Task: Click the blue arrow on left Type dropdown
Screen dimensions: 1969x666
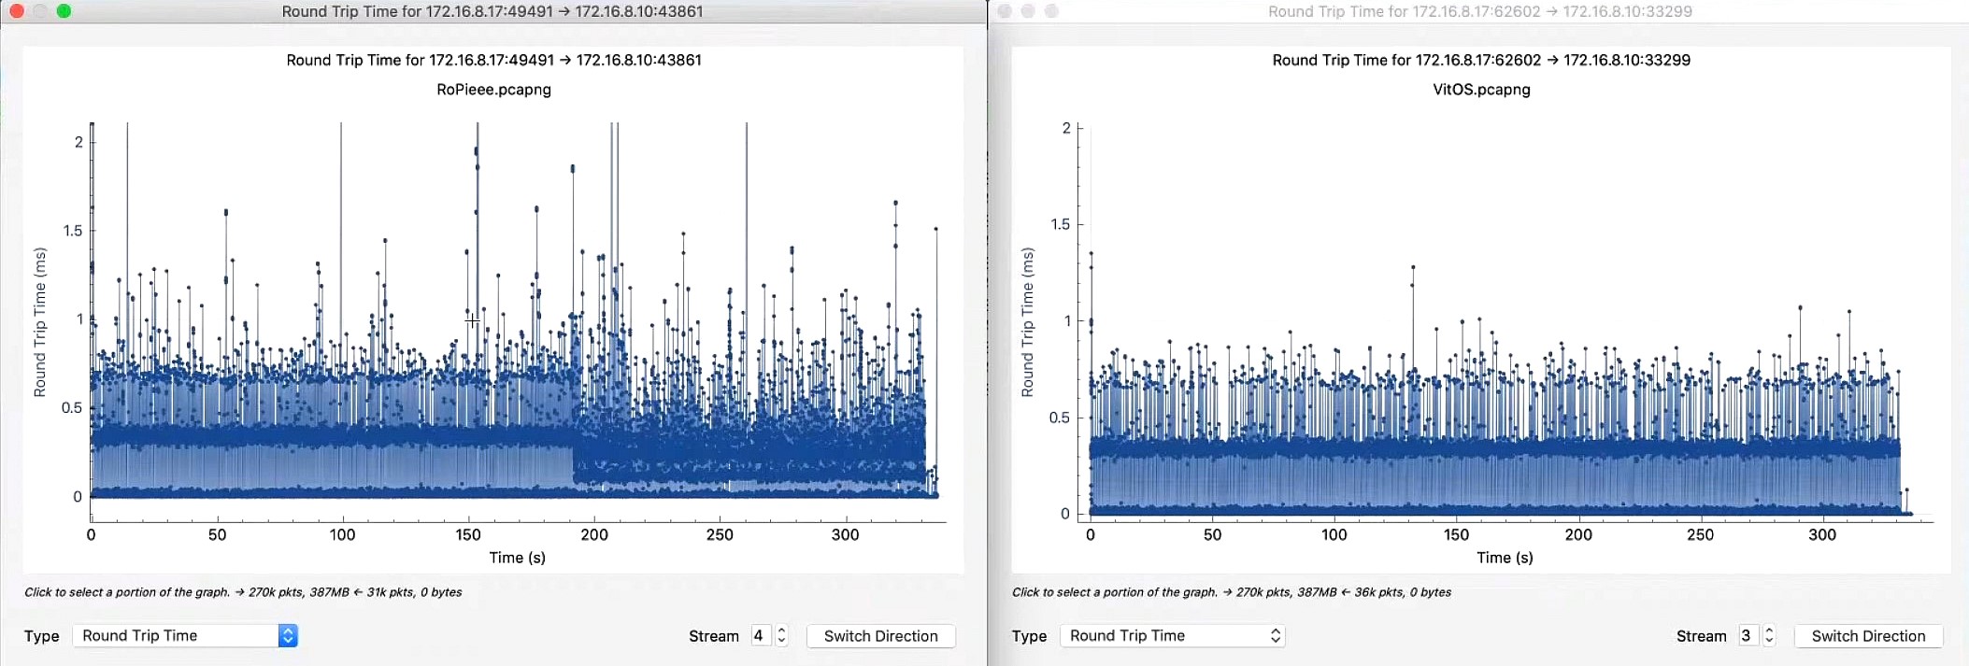Action: (x=288, y=636)
